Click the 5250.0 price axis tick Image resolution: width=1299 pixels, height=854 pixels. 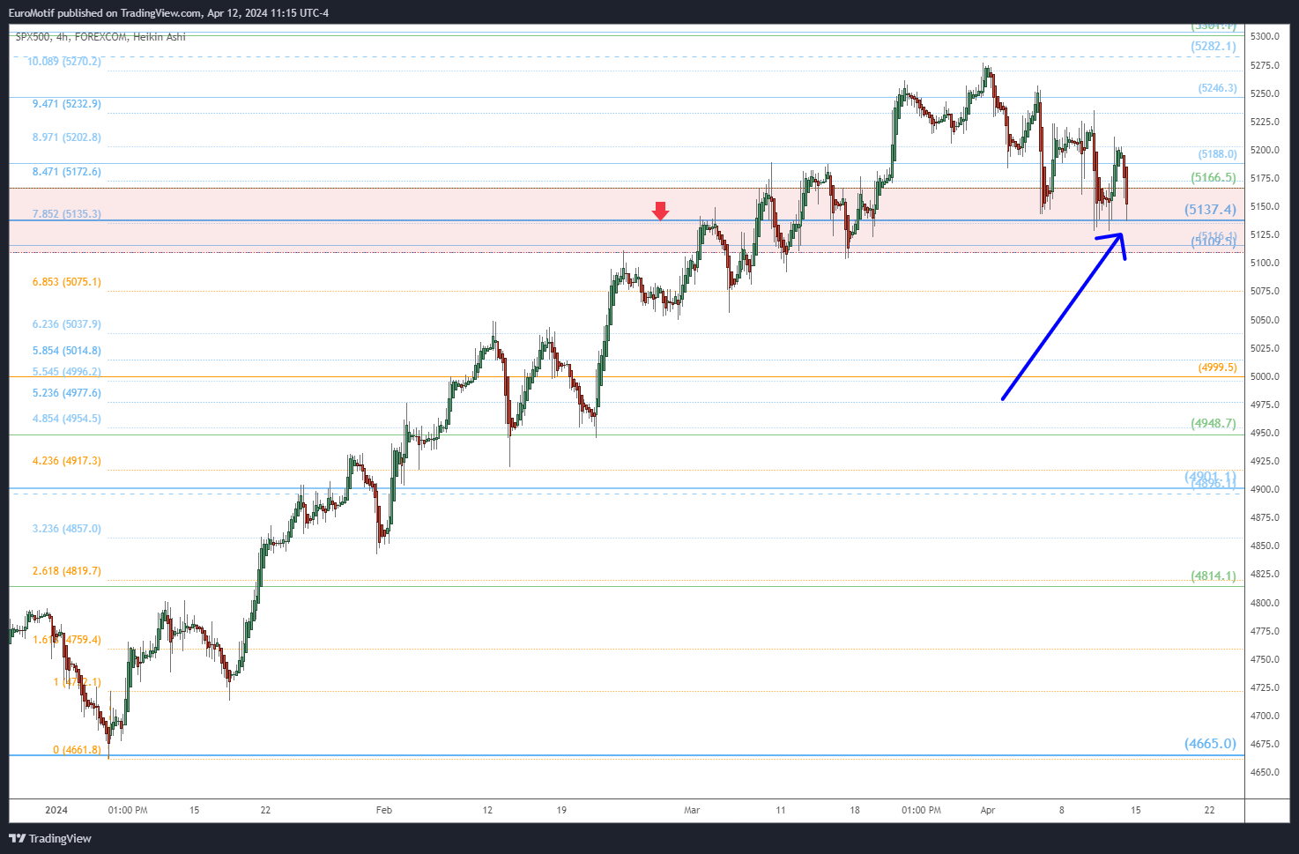pos(1265,93)
